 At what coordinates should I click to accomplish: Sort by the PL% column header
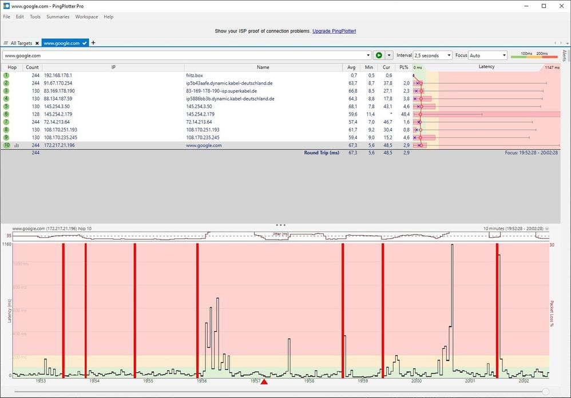403,67
